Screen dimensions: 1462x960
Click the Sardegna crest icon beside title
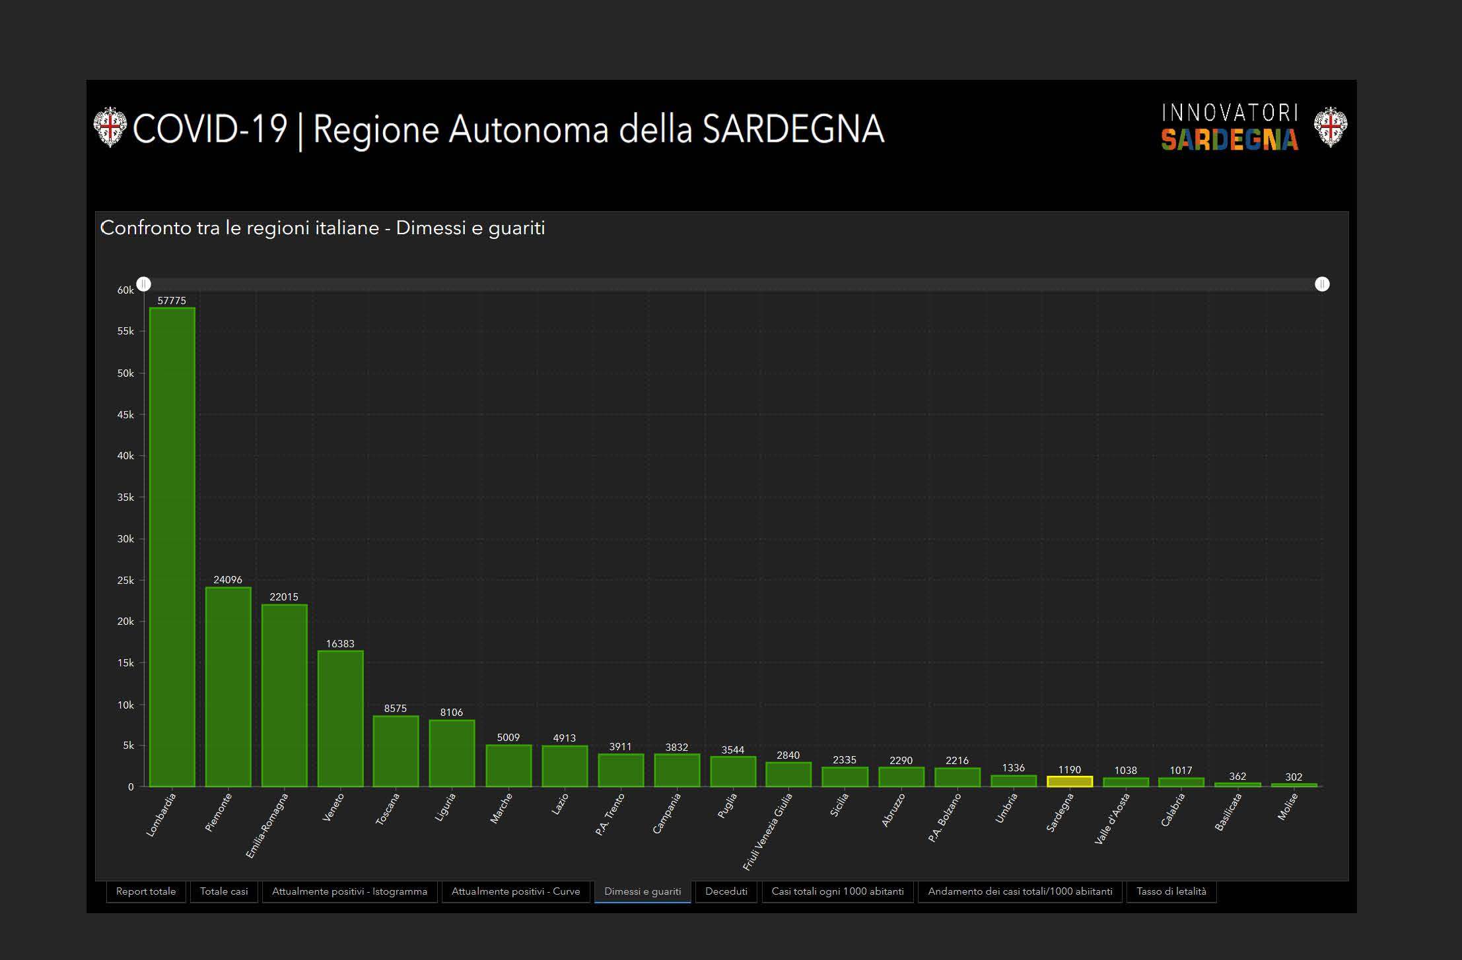coord(110,127)
